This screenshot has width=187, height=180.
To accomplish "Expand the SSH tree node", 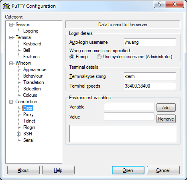I will [x=18, y=134].
